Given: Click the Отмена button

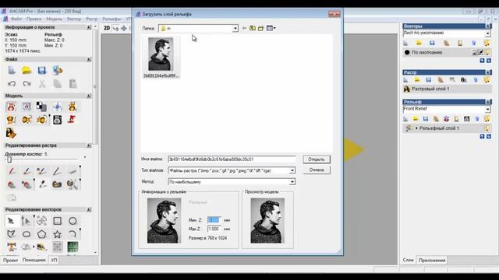Looking at the screenshot, I should [x=317, y=170].
